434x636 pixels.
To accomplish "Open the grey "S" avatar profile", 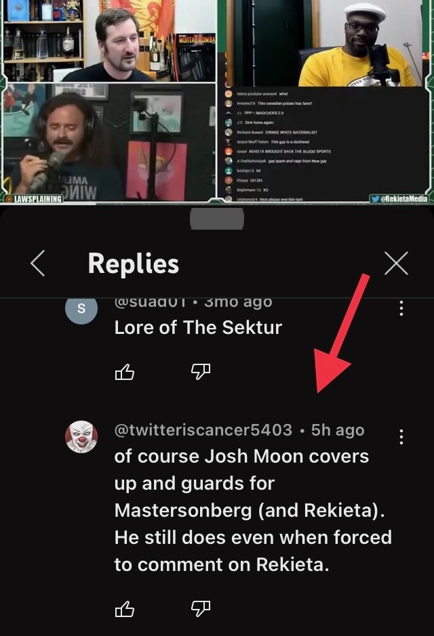I will pyautogui.click(x=81, y=310).
